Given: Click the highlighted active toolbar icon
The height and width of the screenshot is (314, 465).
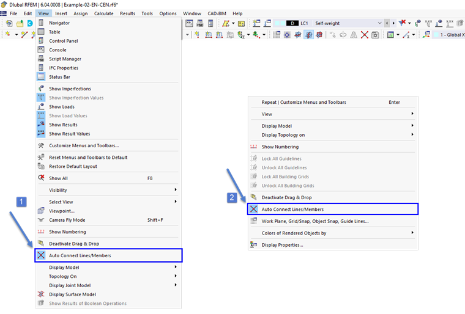Looking at the screenshot, I should point(309,35).
